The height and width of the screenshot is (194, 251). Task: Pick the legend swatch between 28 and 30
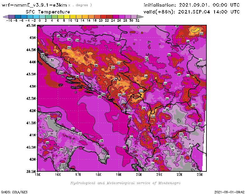[128, 17]
